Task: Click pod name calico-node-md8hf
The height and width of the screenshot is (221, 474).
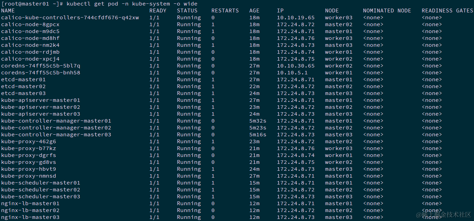Action: [x=30, y=38]
